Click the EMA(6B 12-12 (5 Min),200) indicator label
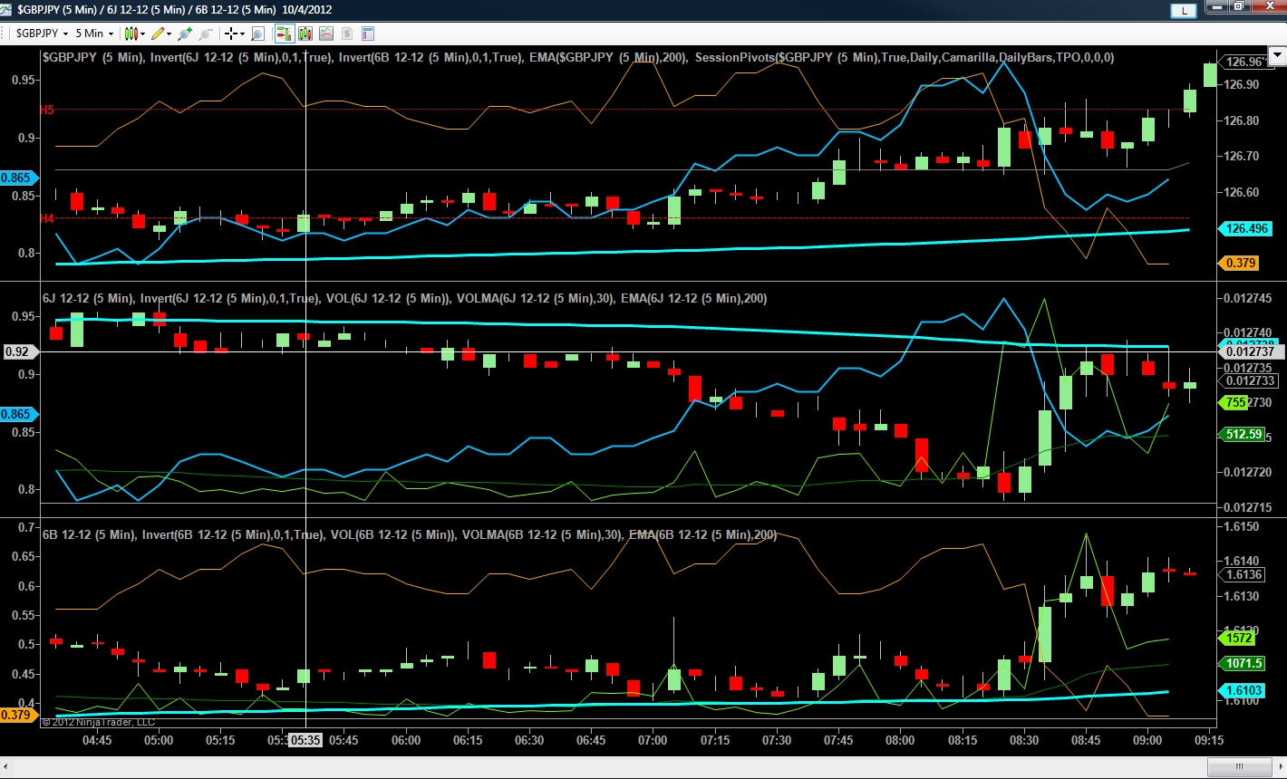Image resolution: width=1287 pixels, height=779 pixels. coord(702,535)
